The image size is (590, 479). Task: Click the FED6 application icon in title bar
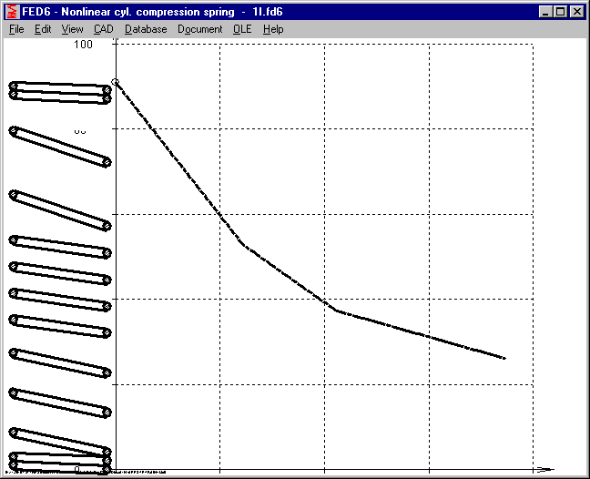(12, 12)
